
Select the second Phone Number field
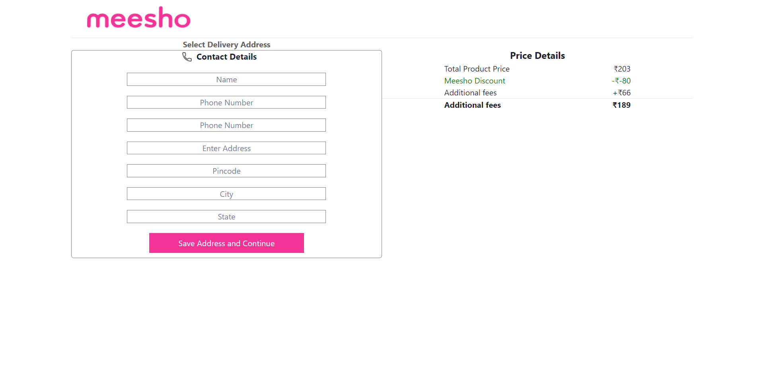click(226, 125)
